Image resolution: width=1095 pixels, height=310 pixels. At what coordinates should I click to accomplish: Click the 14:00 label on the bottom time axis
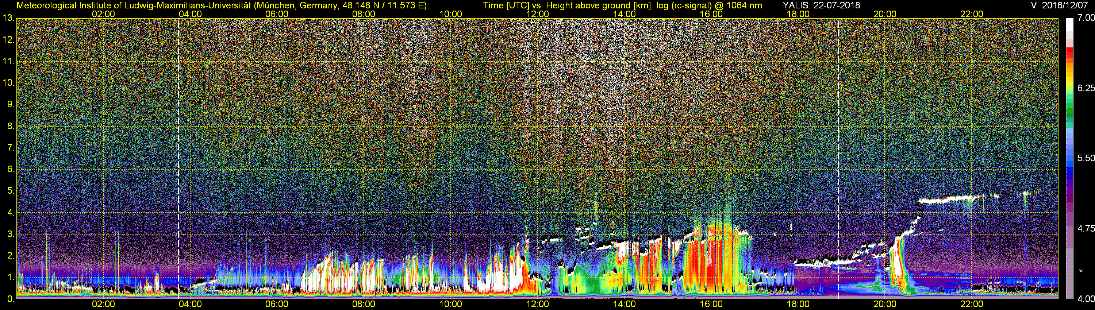625,304
